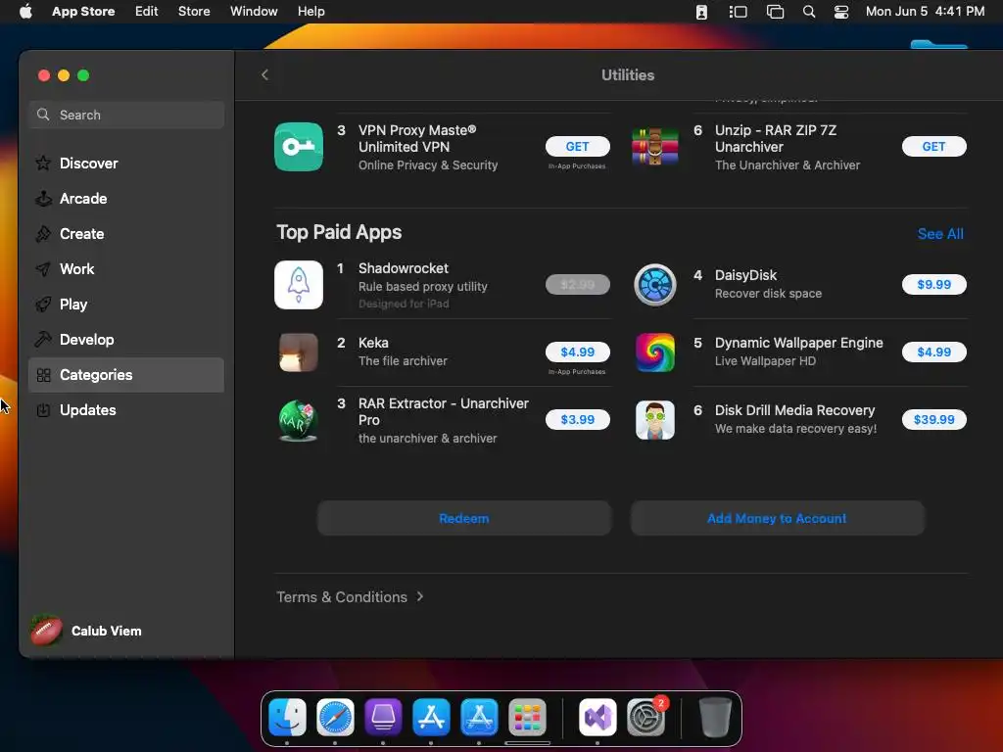Screen dimensions: 1003x752
Task: Buy Dynamic Wallpaper Engine for $4.99
Action: tap(933, 352)
